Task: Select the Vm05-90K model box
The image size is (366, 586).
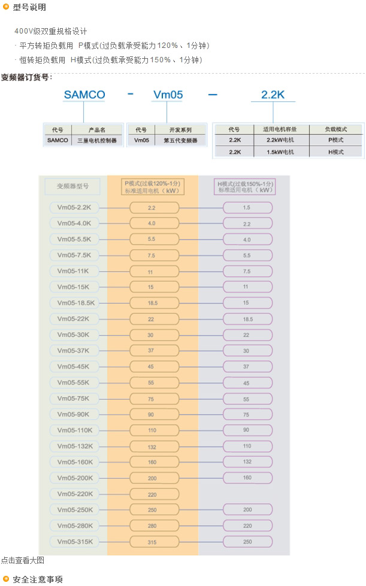Action: [74, 415]
